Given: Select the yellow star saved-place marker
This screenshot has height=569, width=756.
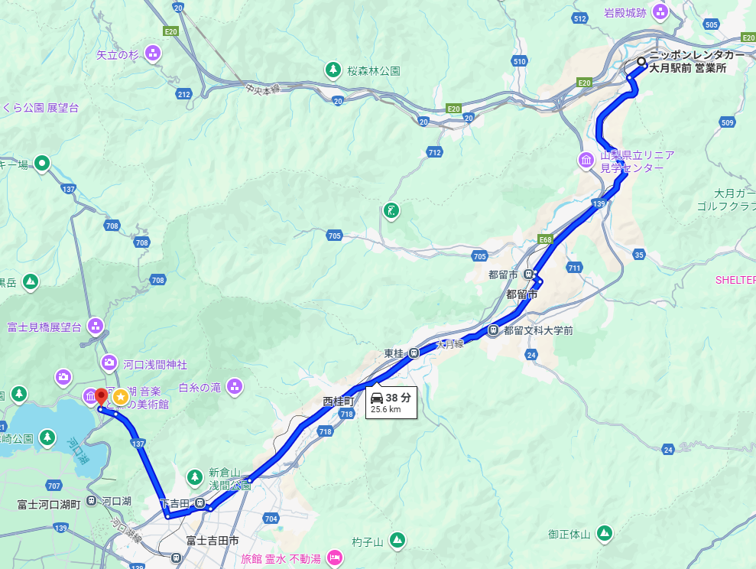Looking at the screenshot, I should 121,397.
